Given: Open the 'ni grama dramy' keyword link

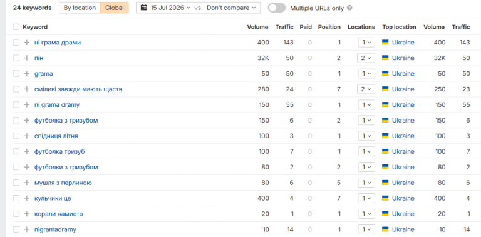Looking at the screenshot, I should pos(57,105).
